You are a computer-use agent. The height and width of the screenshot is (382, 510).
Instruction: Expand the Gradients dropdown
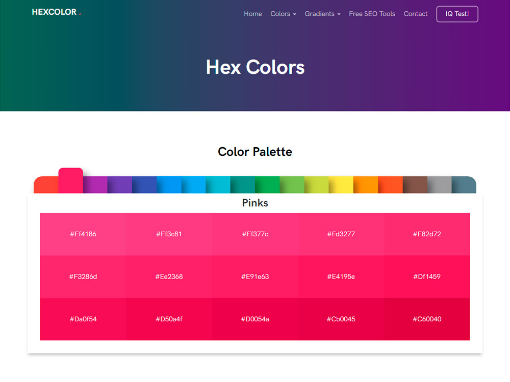coord(319,14)
